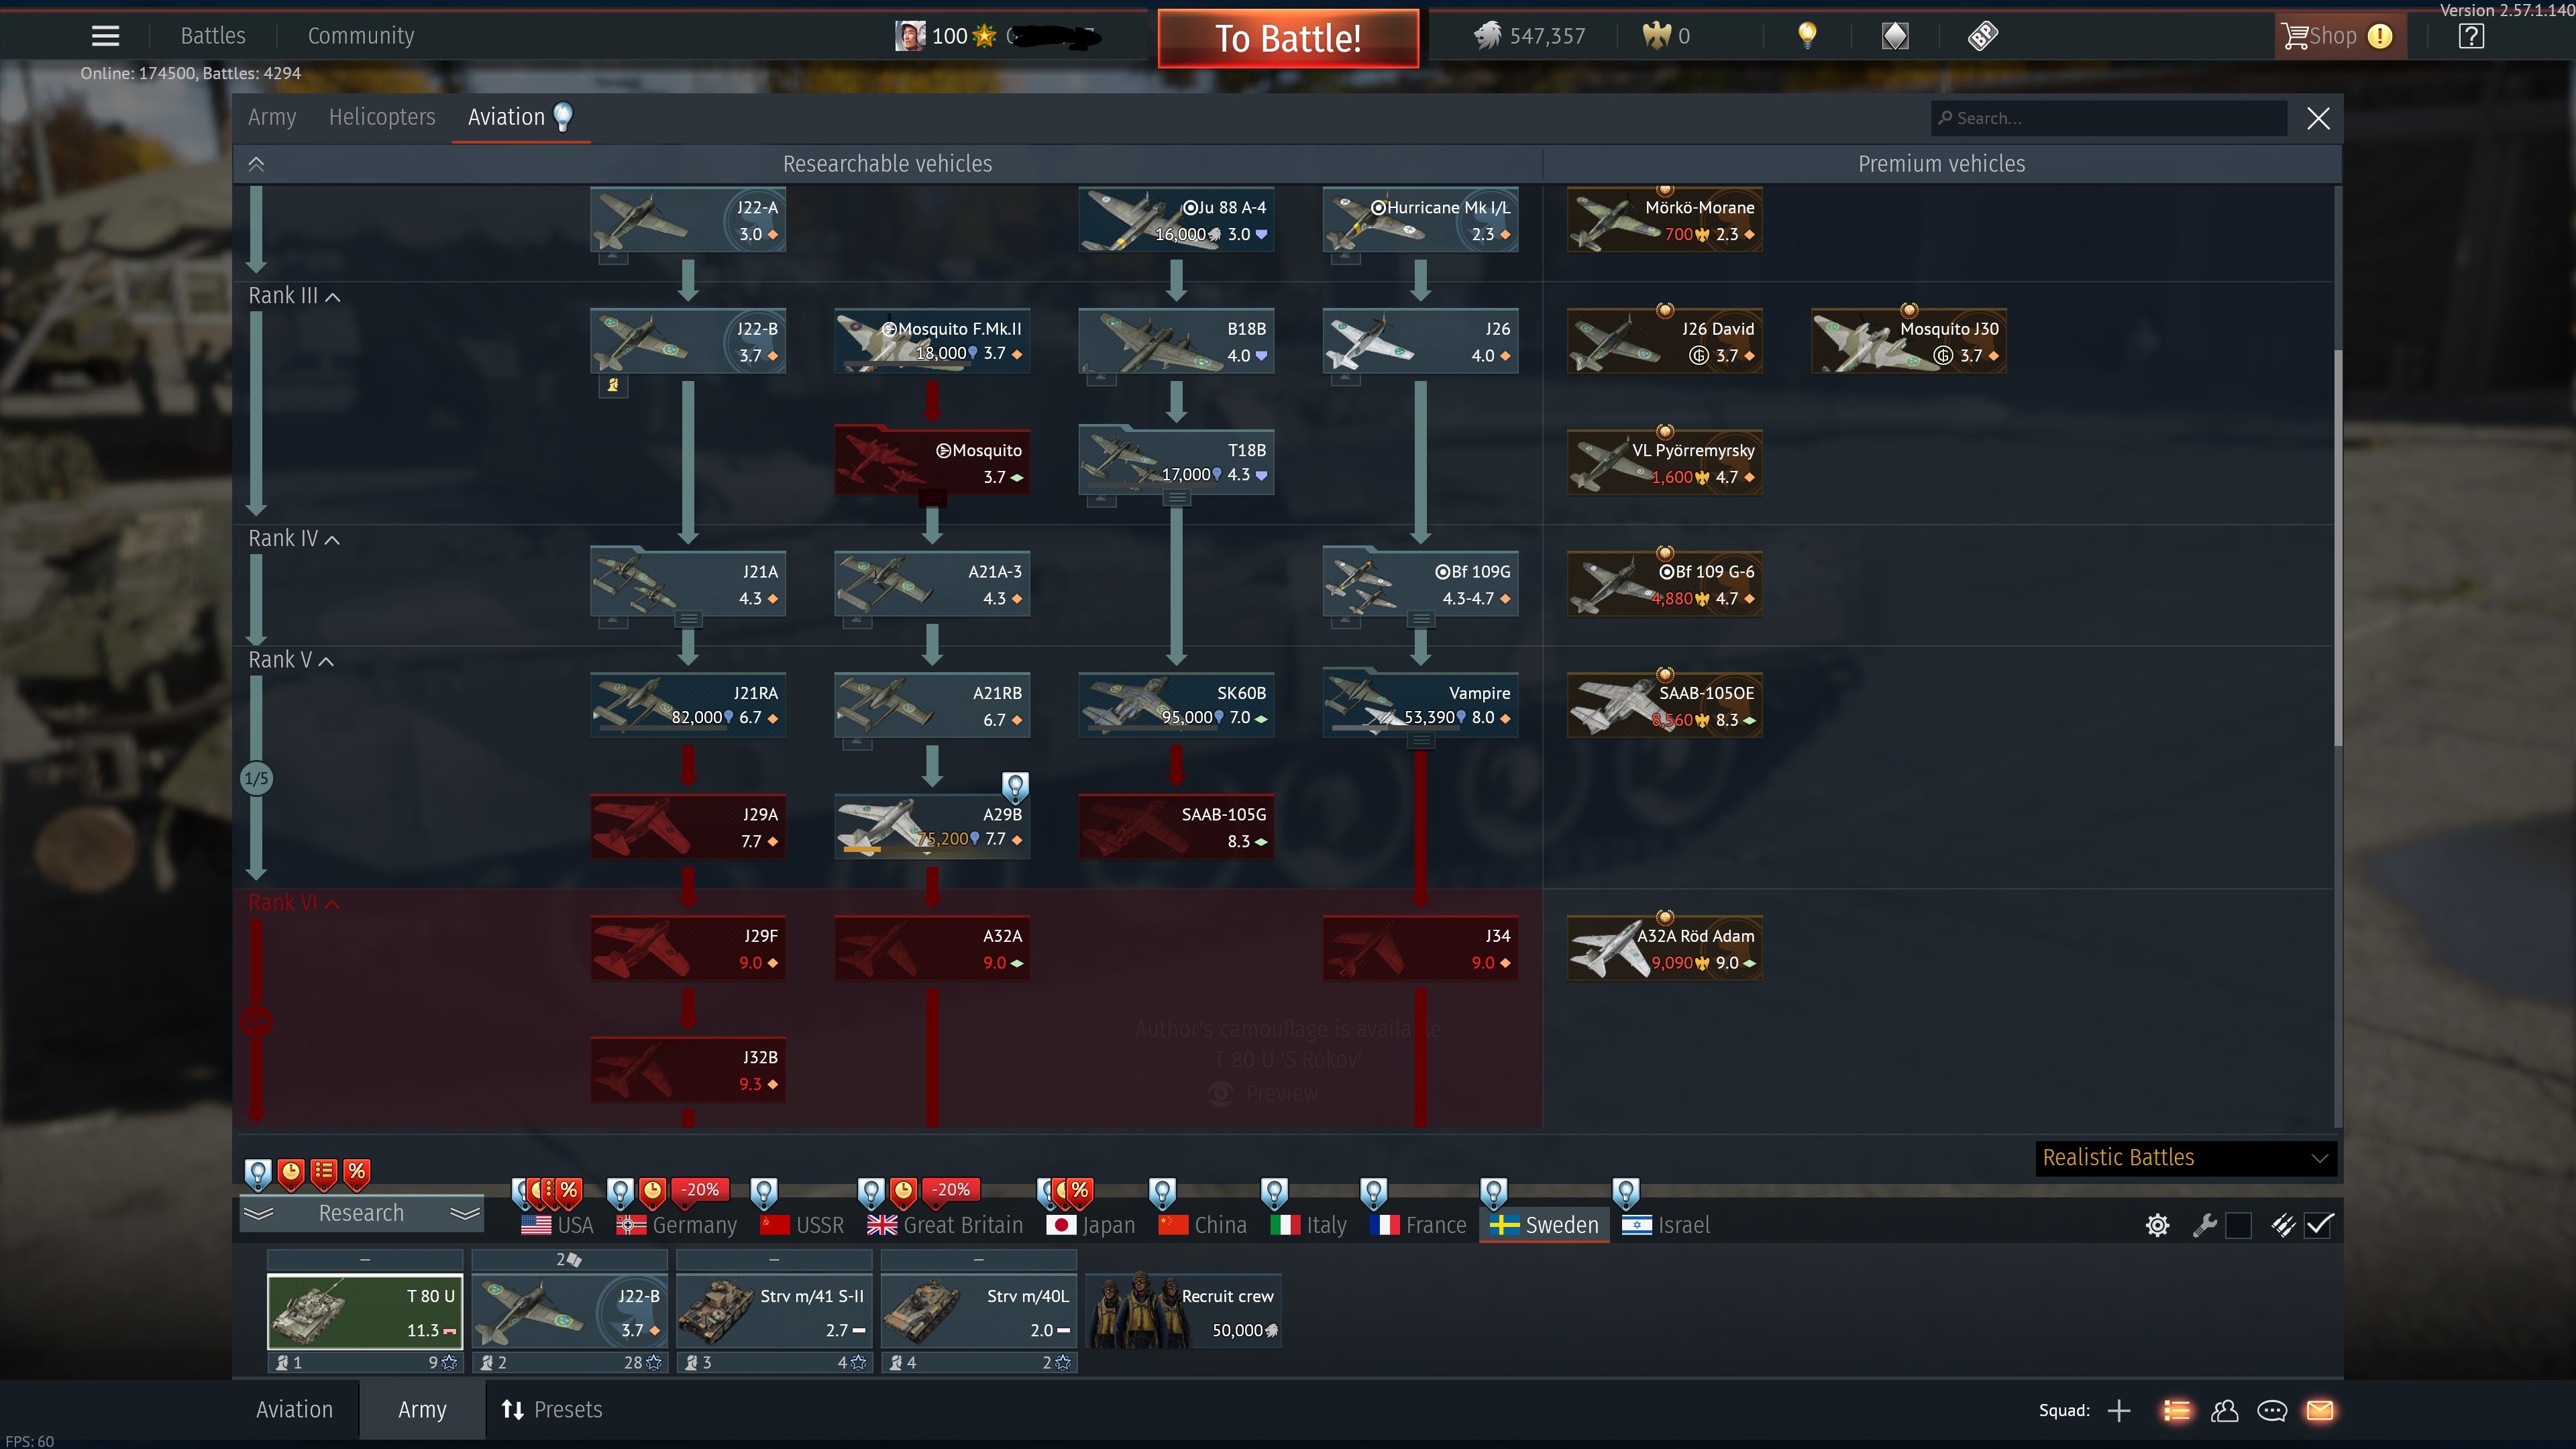Expand the Bf 109G vehicle group
The height and width of the screenshot is (1449, 2576).
pyautogui.click(x=1420, y=619)
